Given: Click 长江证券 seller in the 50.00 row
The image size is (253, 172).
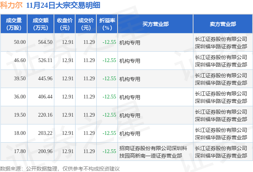Looking at the screenshot, I should pos(221,43).
